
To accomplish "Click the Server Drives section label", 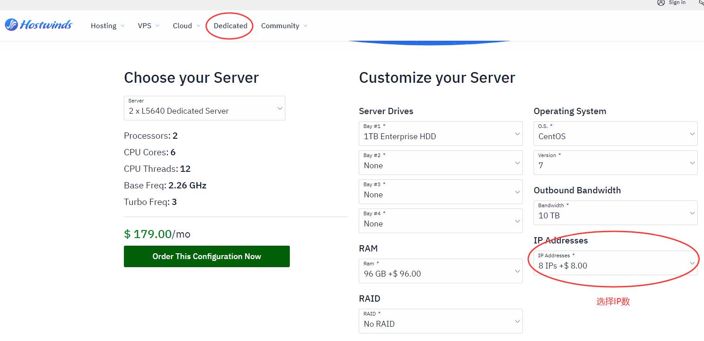I will click(386, 111).
